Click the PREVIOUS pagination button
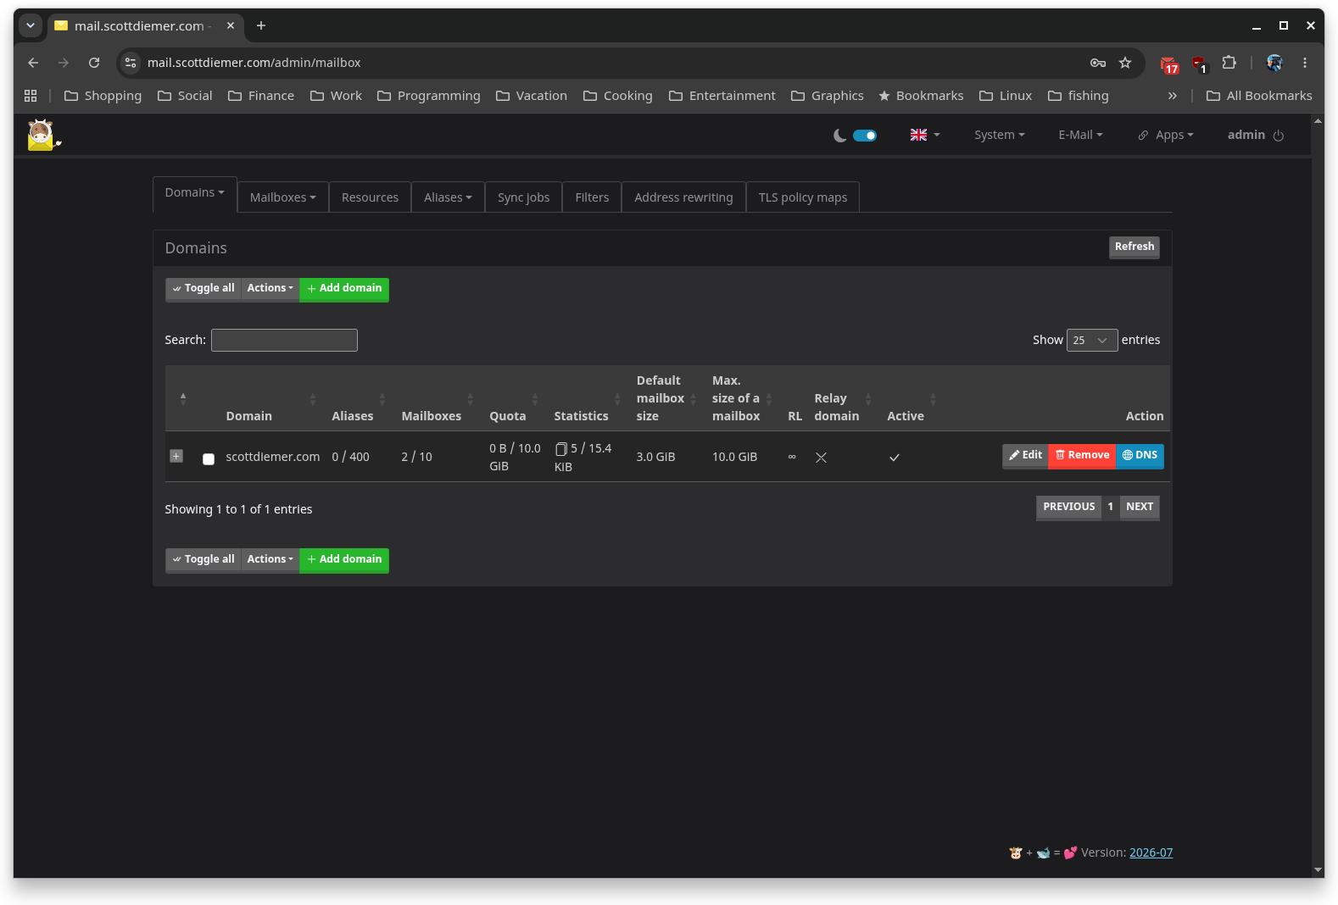Image resolution: width=1338 pixels, height=905 pixels. tap(1068, 508)
